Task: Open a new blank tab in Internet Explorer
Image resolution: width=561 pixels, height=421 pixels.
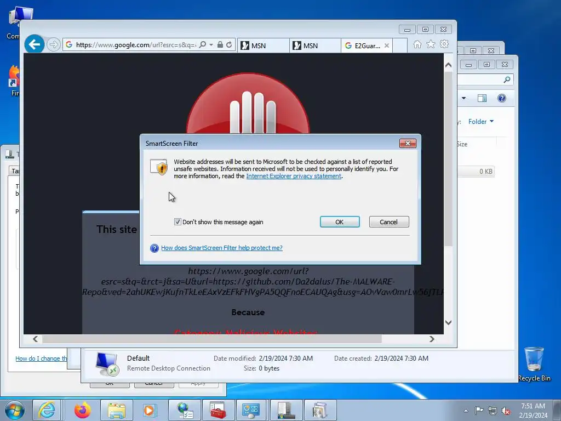Action: pyautogui.click(x=400, y=45)
